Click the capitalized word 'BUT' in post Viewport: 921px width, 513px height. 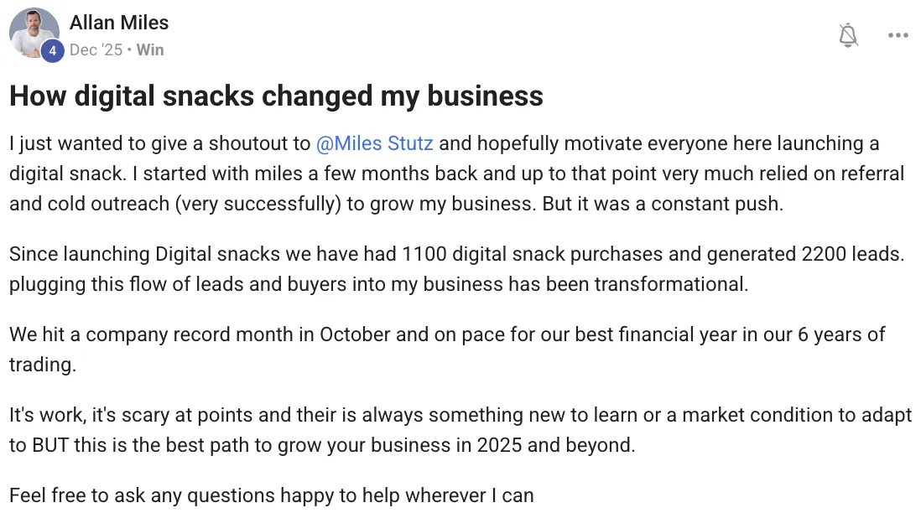pos(49,445)
